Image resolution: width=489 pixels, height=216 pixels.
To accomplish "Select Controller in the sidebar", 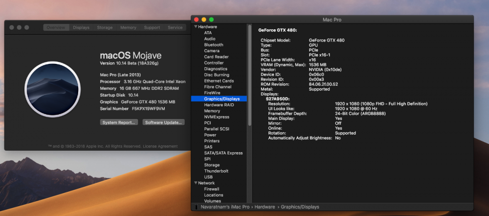I will tap(214, 63).
